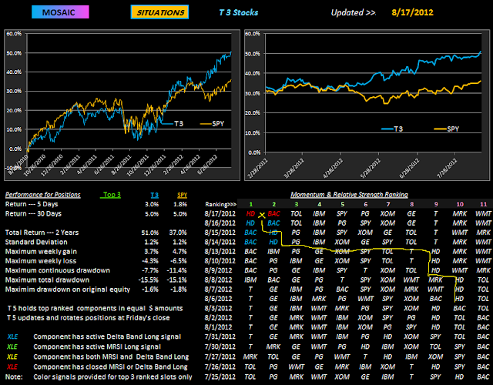Click the -11.4% SPY continuous drawdown value
Screen dimensions: 493x385
pos(176,270)
